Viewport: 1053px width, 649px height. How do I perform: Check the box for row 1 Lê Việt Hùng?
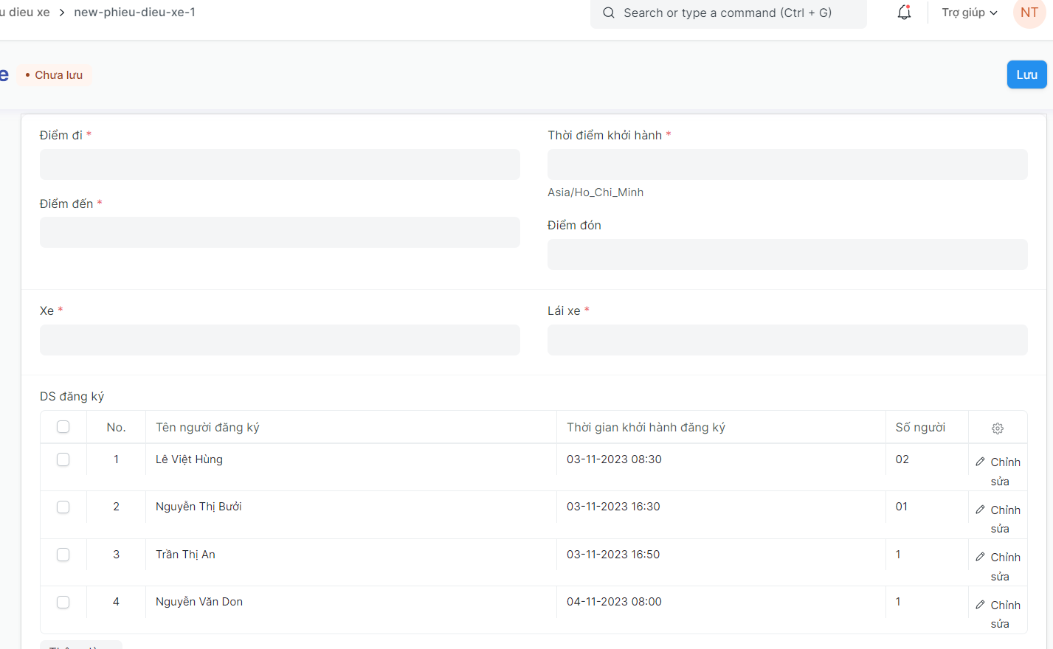[x=63, y=459]
